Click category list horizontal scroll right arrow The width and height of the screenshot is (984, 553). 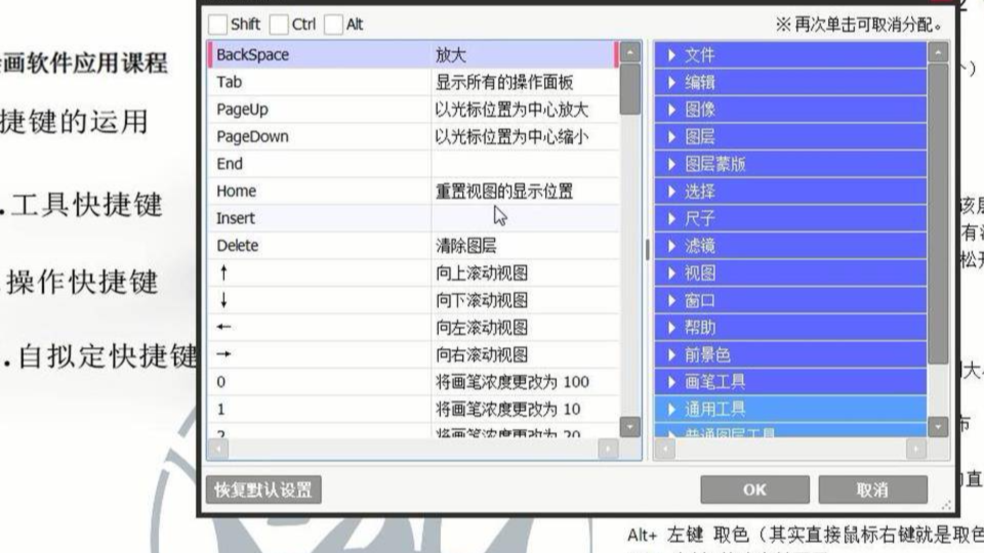click(916, 449)
